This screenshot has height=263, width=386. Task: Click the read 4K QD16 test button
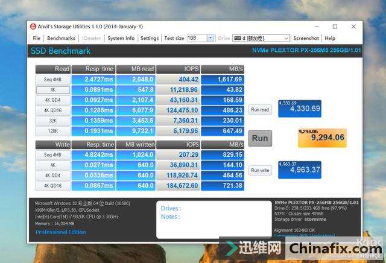click(52, 110)
